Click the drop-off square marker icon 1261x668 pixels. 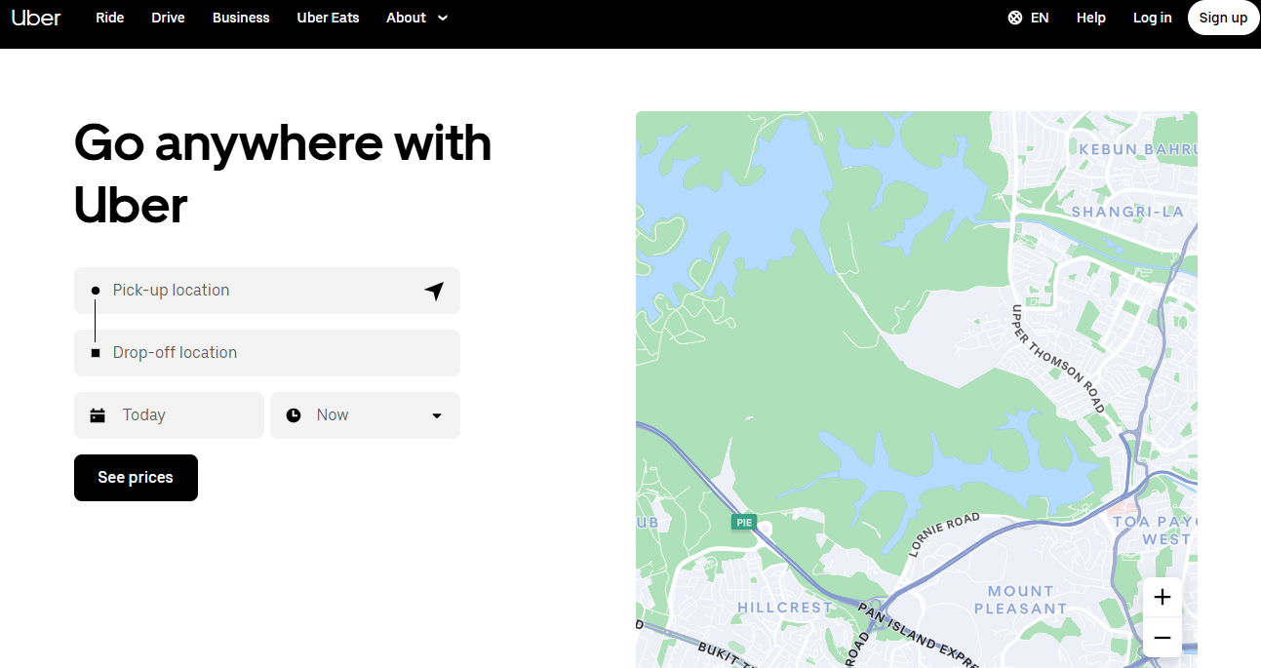[95, 352]
